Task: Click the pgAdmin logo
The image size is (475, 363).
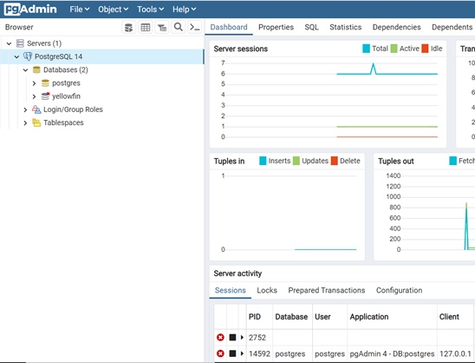Action: (x=30, y=9)
